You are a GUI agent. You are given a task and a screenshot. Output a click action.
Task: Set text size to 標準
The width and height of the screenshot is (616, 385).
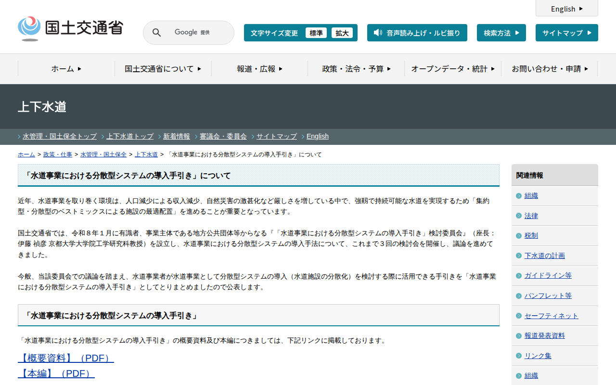coord(316,33)
